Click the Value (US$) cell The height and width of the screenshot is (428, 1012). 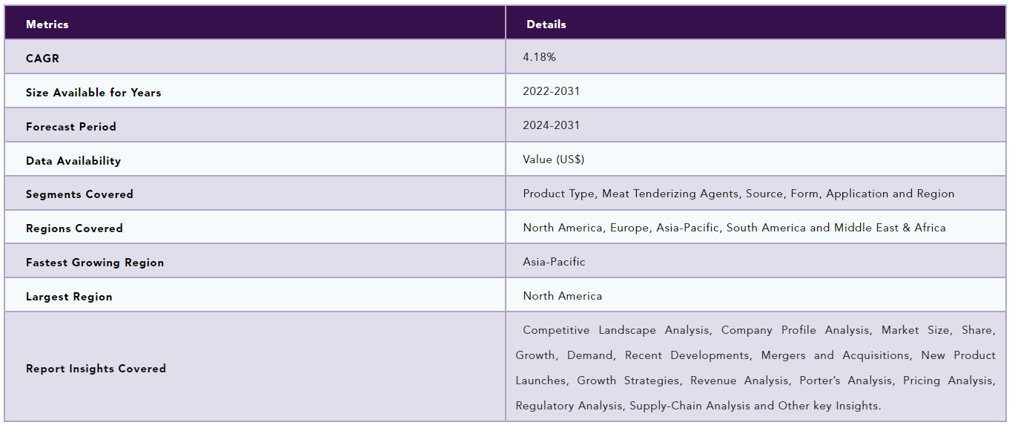point(554,159)
